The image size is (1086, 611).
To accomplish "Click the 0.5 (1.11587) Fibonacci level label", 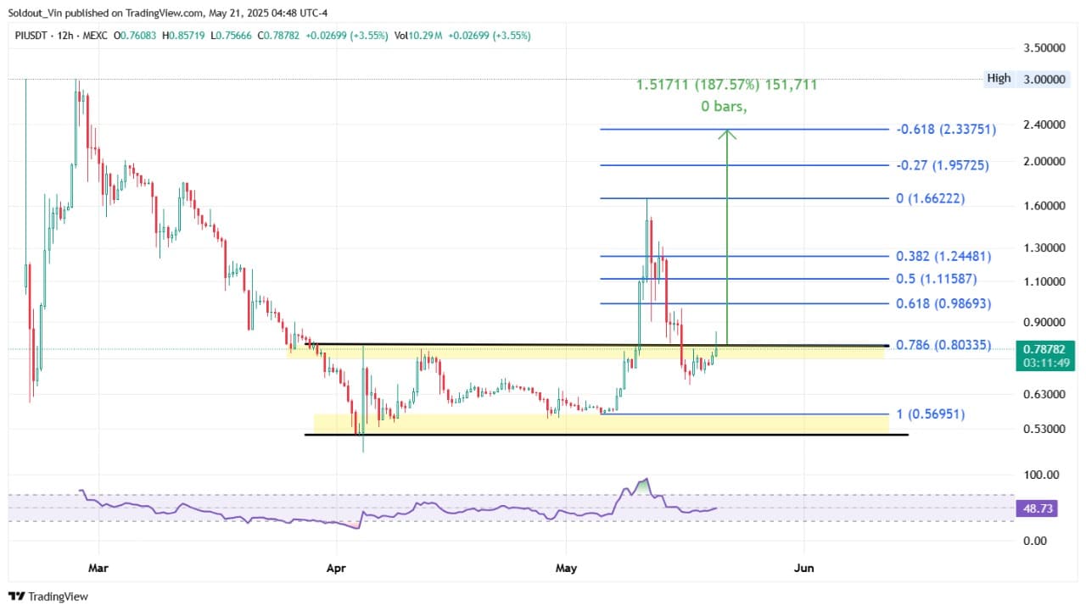I will [936, 279].
